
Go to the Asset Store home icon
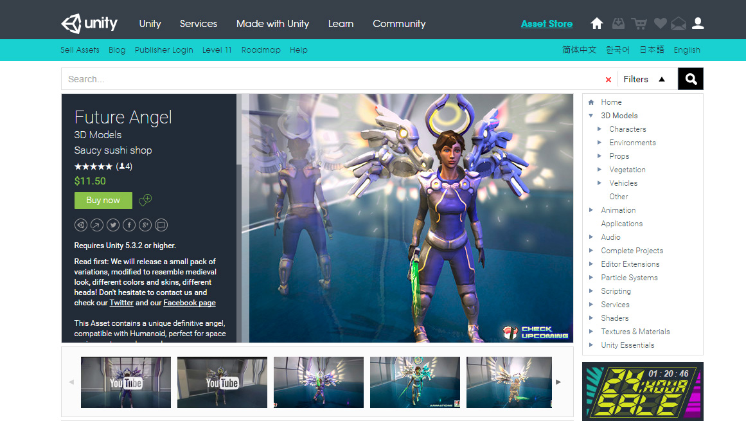pyautogui.click(x=597, y=23)
